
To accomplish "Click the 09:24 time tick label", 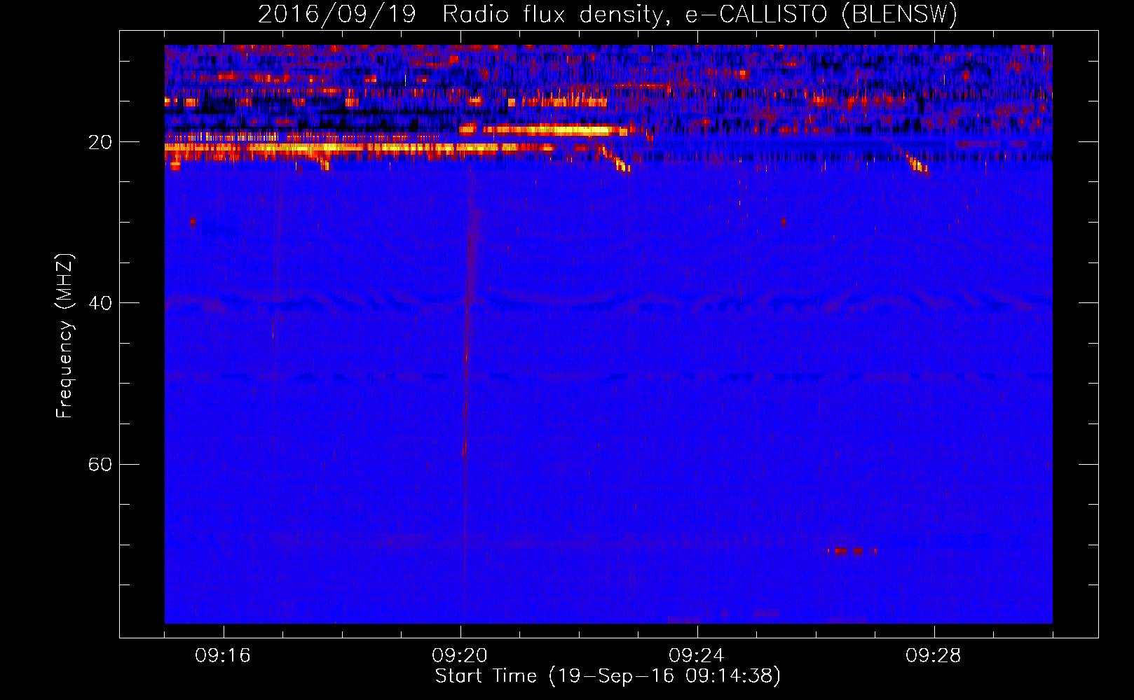I will point(697,656).
